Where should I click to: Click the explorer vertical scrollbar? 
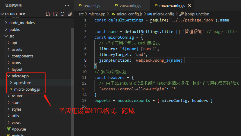pos(72,76)
